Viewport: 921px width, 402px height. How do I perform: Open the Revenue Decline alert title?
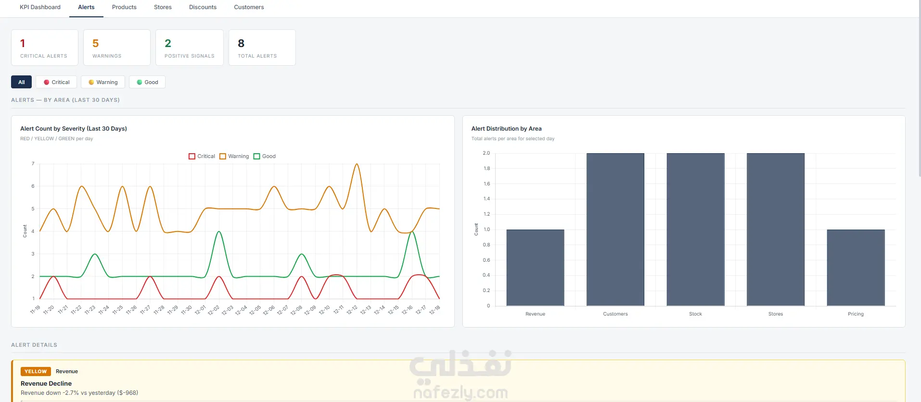point(46,383)
